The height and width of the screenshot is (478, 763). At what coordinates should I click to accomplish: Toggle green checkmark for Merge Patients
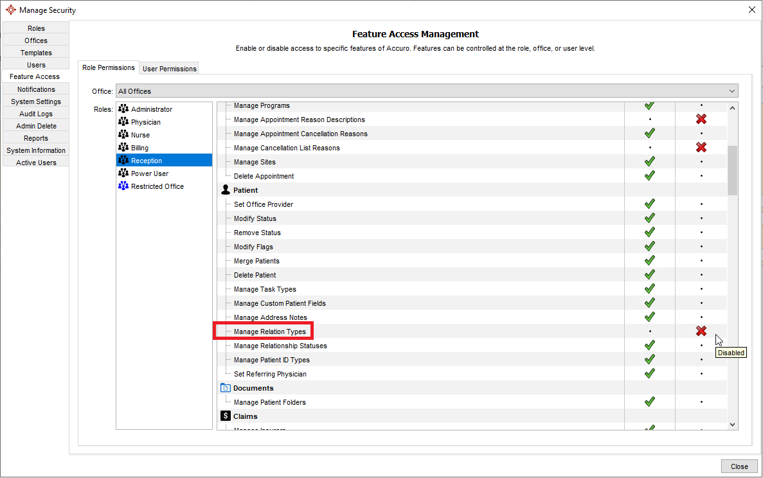[650, 261]
